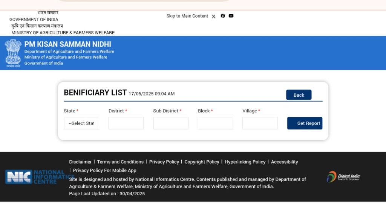Image resolution: width=386 pixels, height=223 pixels.
Task: Open the Privacy Policy footer link
Action: (164, 162)
